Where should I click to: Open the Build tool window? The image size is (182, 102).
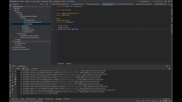(x=22, y=99)
